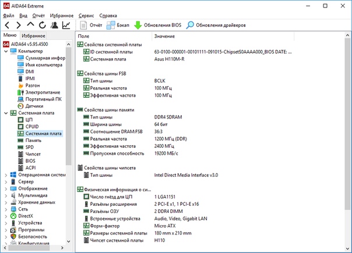Viewport: 352px width, 253px height.
Task: Click the tree panel scroll down arrow
Action: click(x=69, y=242)
